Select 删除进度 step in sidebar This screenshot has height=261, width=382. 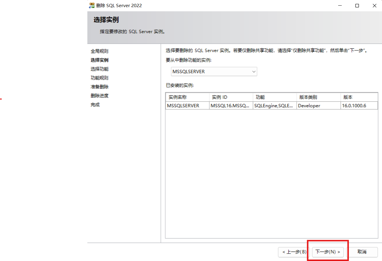(x=99, y=96)
